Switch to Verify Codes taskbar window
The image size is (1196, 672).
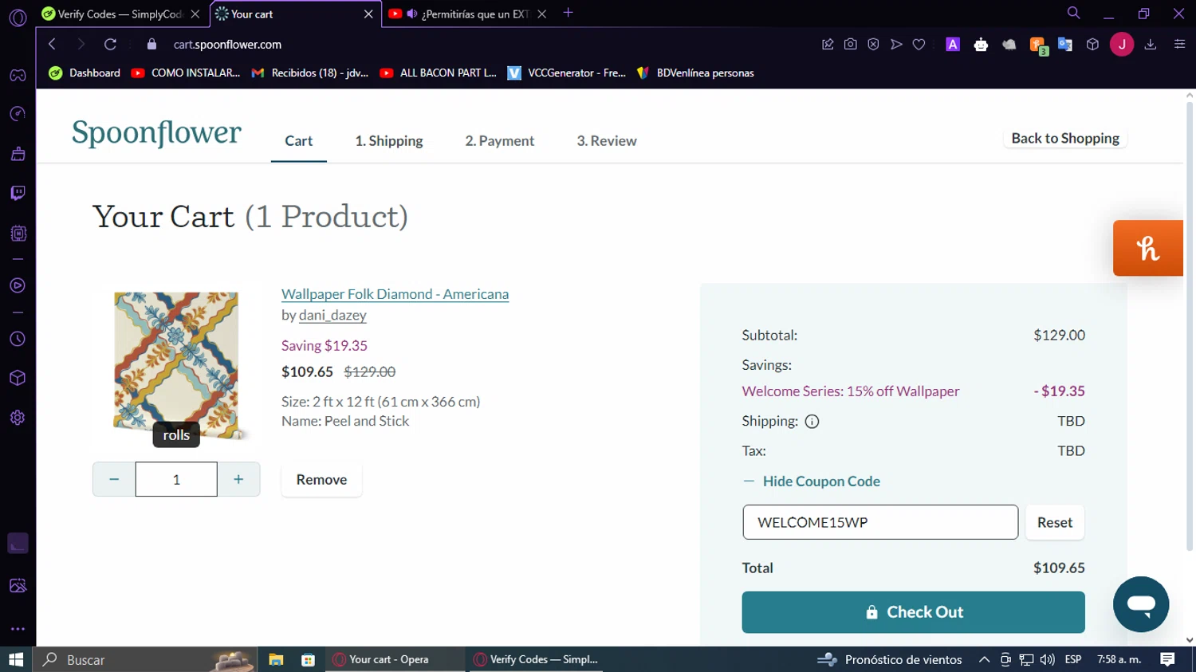(x=536, y=659)
